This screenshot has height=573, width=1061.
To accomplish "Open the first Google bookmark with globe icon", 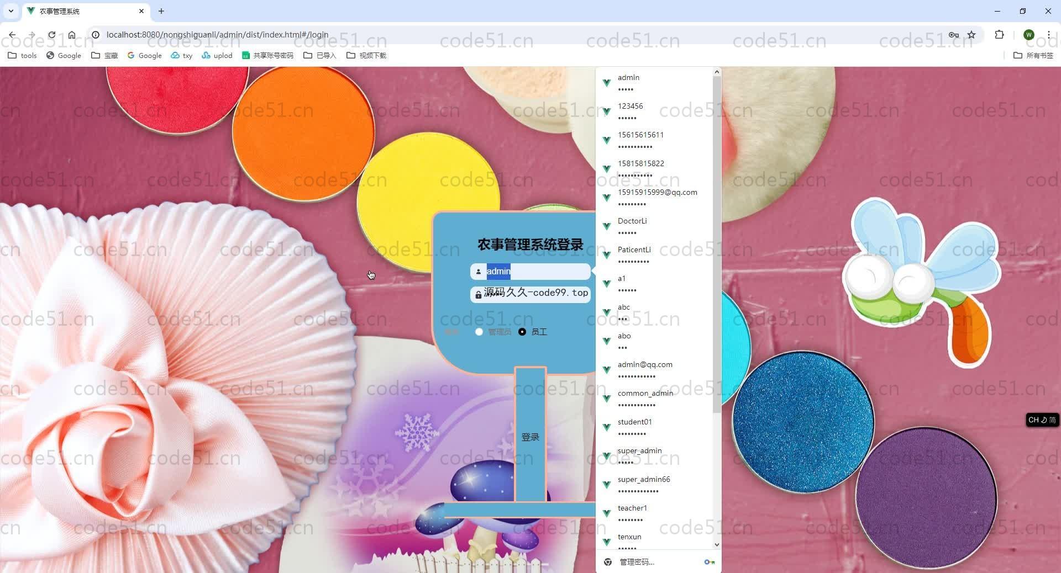I will pyautogui.click(x=64, y=55).
